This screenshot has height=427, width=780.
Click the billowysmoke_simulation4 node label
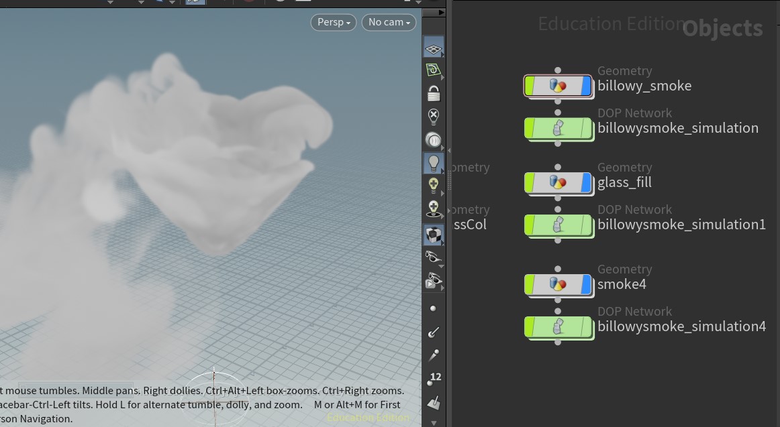[681, 326]
